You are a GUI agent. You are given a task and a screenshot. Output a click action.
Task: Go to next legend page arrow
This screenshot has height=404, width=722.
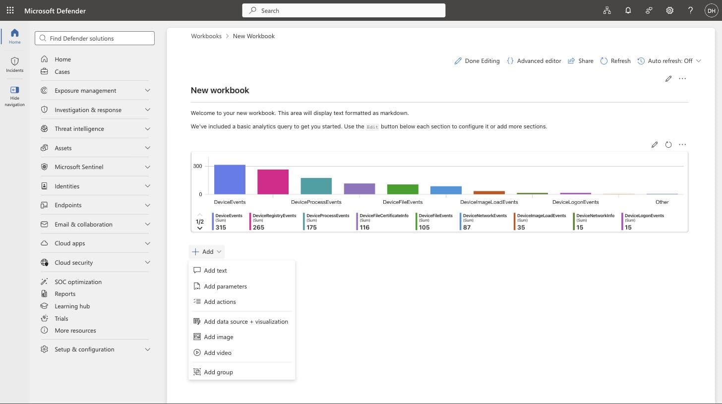pyautogui.click(x=200, y=229)
